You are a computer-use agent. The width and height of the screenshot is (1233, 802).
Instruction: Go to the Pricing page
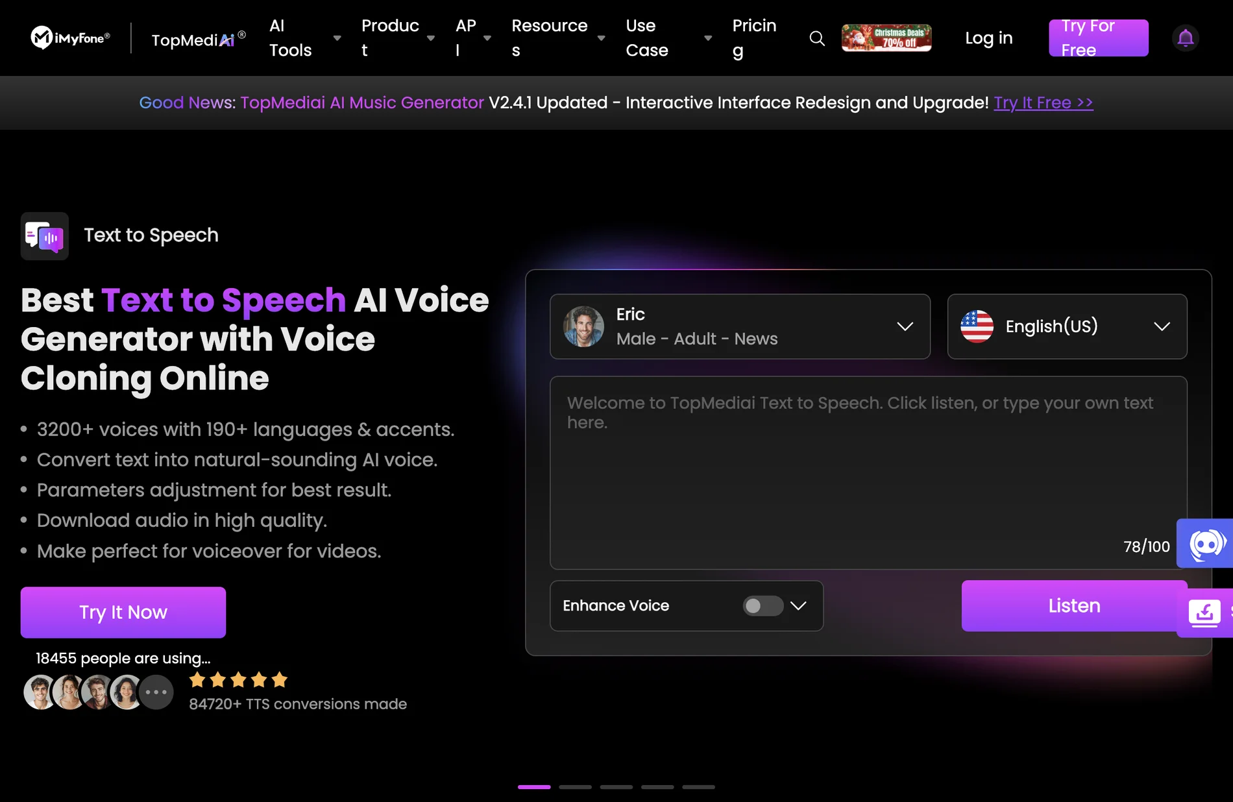754,38
